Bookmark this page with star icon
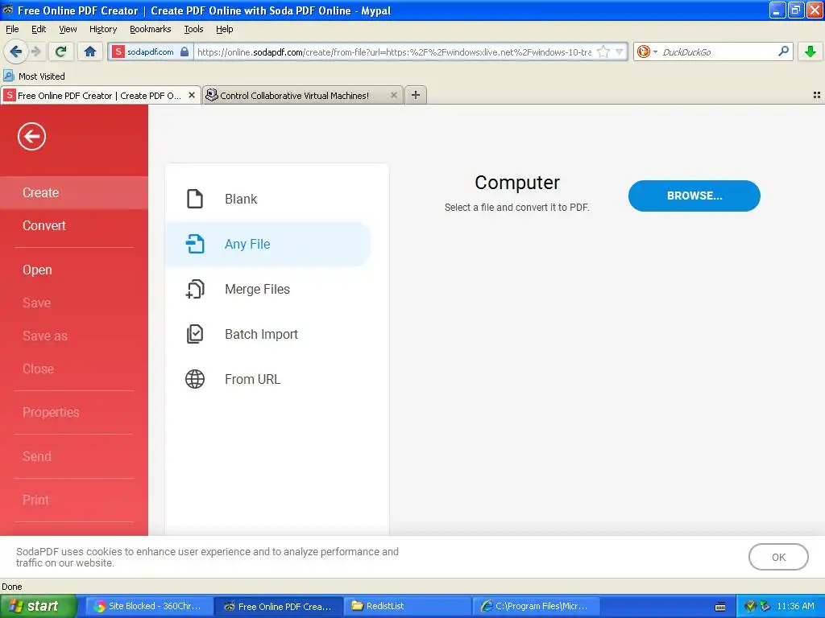The width and height of the screenshot is (825, 618). point(603,51)
